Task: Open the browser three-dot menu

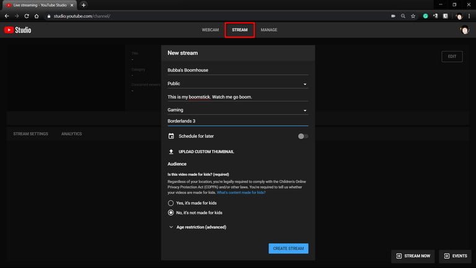Action: [x=469, y=16]
